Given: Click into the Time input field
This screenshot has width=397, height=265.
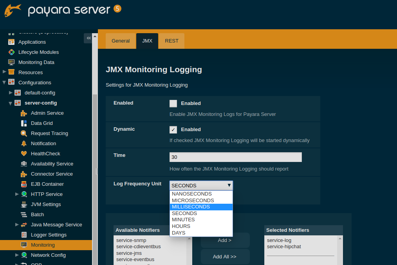Looking at the screenshot, I should pos(235,157).
